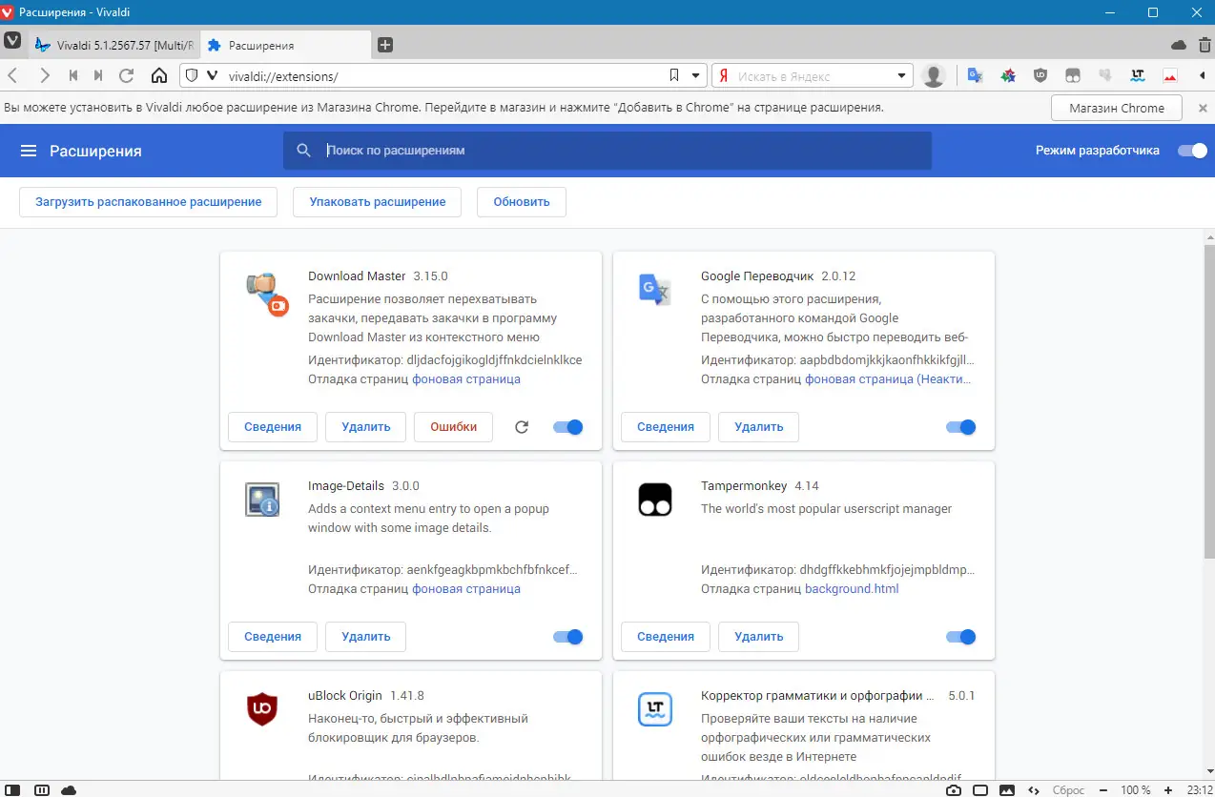Turn off developer mode switch

(x=1192, y=151)
